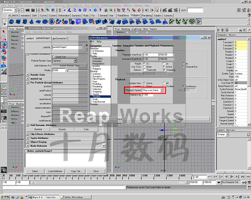
Task: Click play forwards on the playback controls
Action: (232, 176)
